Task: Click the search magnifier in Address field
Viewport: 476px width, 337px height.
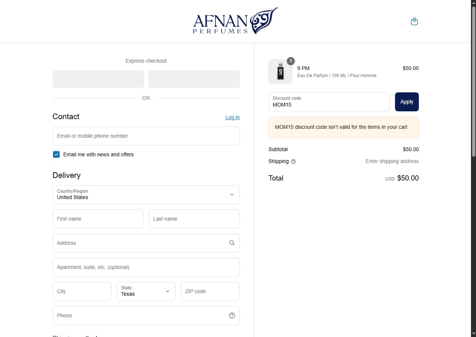Action: pos(232,243)
